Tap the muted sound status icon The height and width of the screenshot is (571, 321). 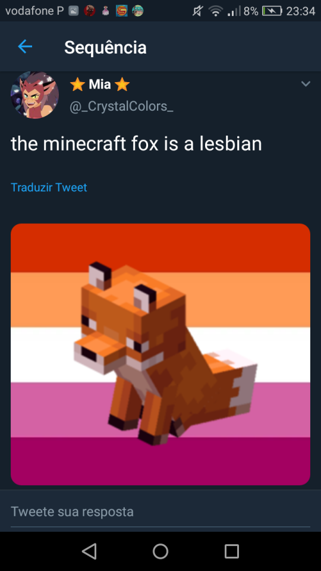(197, 11)
